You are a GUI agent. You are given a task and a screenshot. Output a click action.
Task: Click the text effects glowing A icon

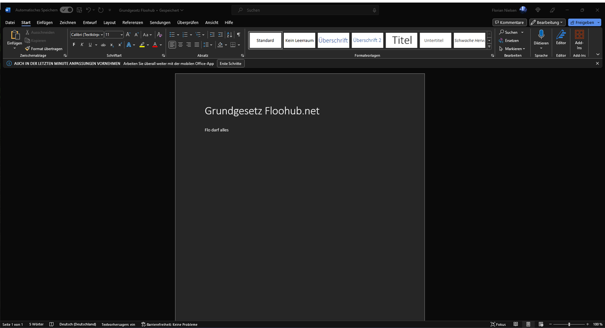tap(129, 44)
